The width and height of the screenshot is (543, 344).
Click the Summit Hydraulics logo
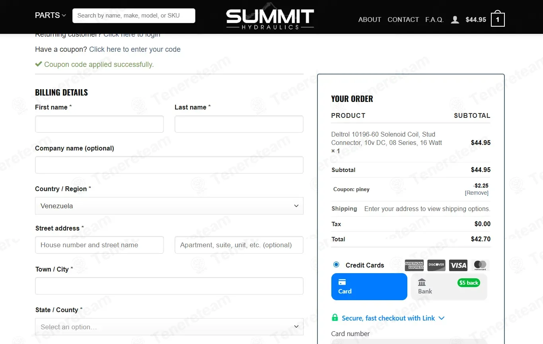(270, 19)
